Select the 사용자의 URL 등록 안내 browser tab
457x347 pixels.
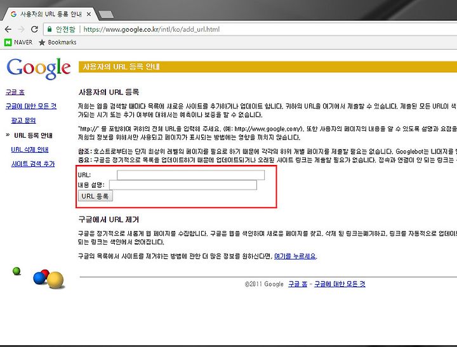50,14
